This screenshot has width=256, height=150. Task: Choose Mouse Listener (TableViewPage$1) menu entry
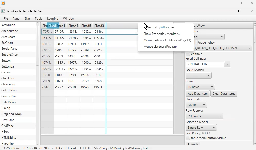point(167,40)
